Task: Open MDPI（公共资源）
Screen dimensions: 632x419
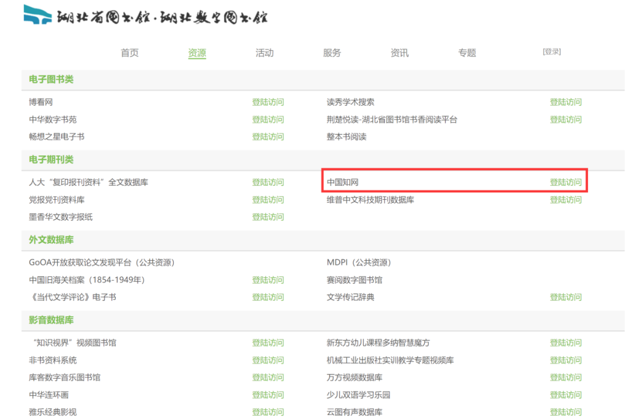Action: click(x=359, y=263)
